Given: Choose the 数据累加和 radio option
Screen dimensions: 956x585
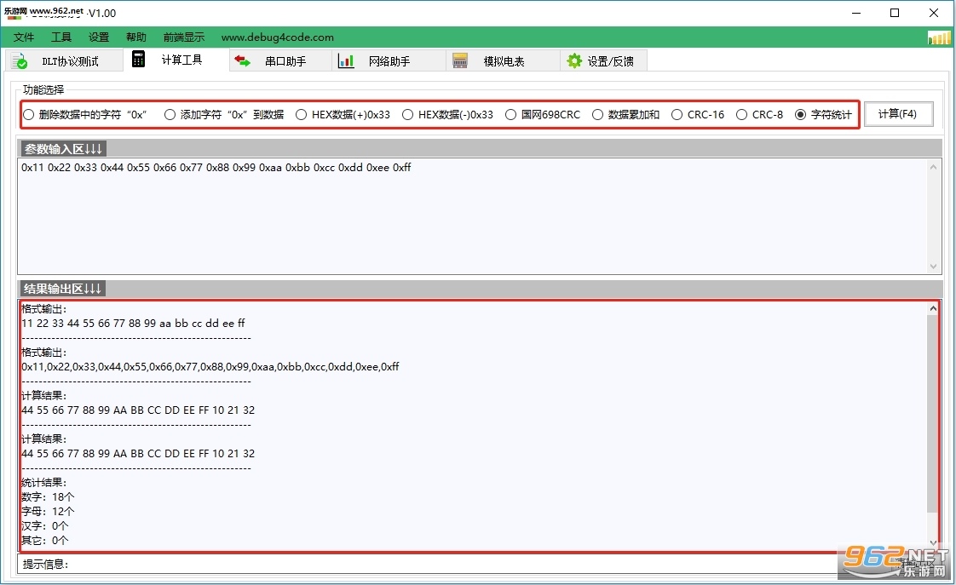Looking at the screenshot, I should 625,115.
